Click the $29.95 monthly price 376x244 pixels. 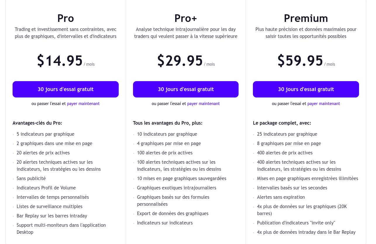tap(180, 61)
